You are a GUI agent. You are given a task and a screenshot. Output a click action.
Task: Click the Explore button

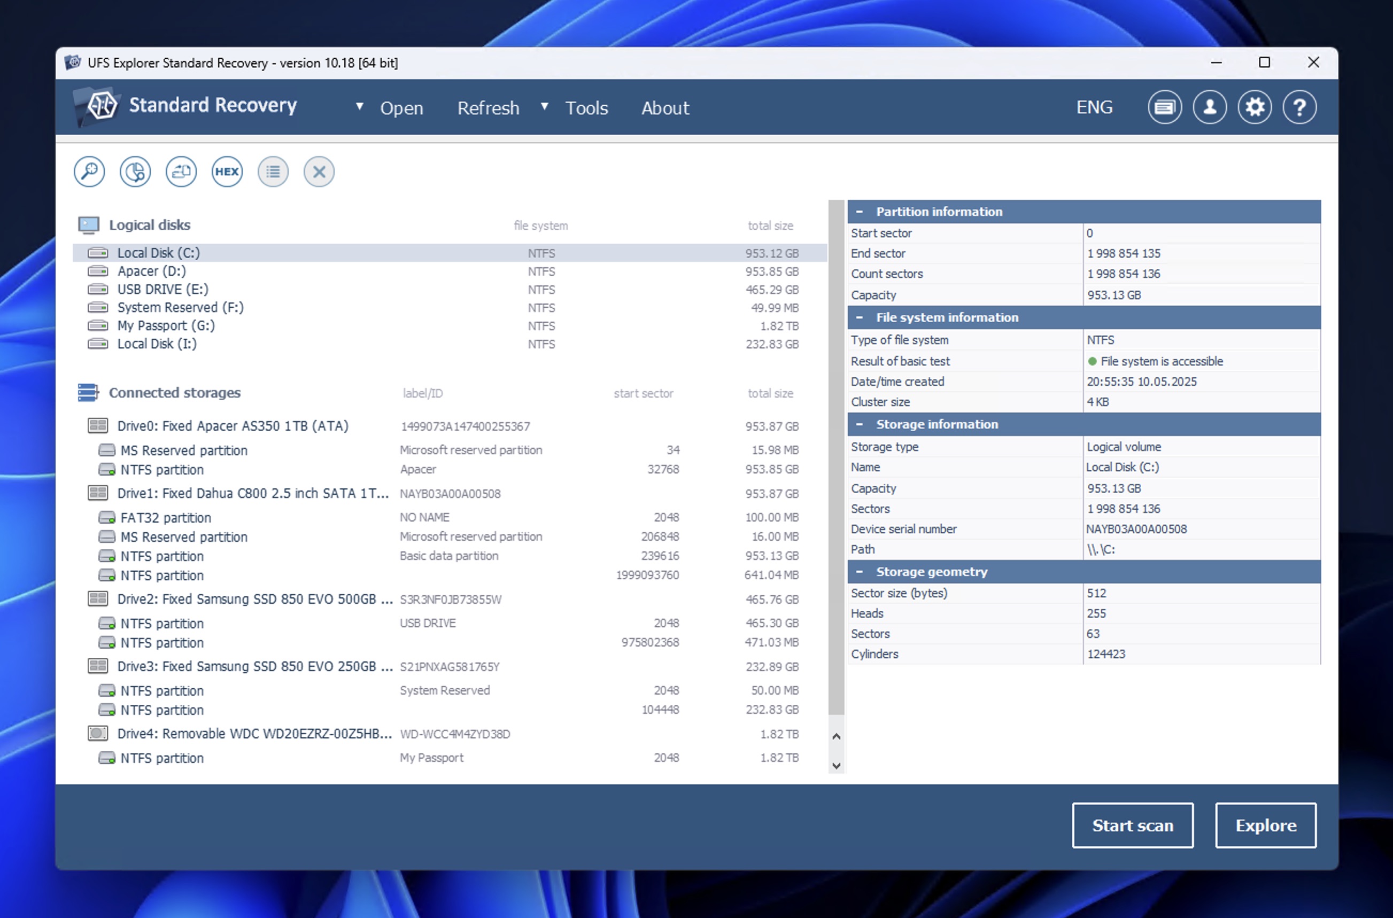coord(1266,825)
